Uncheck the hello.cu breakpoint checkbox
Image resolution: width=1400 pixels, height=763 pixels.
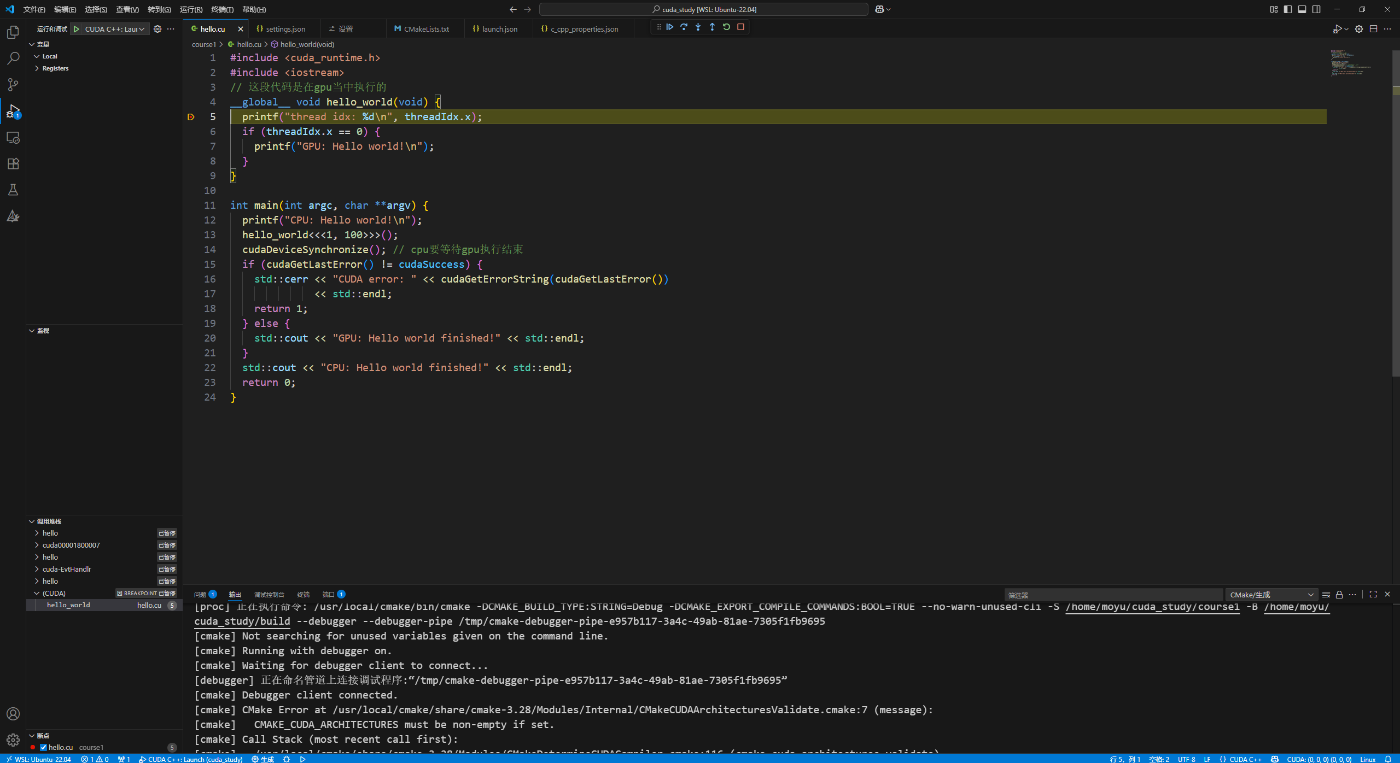[43, 747]
